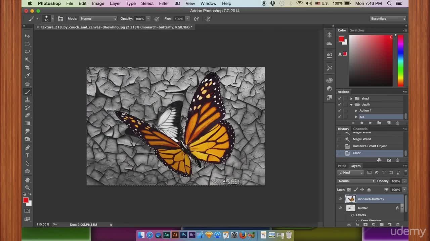
Task: Click the monarch-butterfly layer thumbnail
Action: click(351, 199)
